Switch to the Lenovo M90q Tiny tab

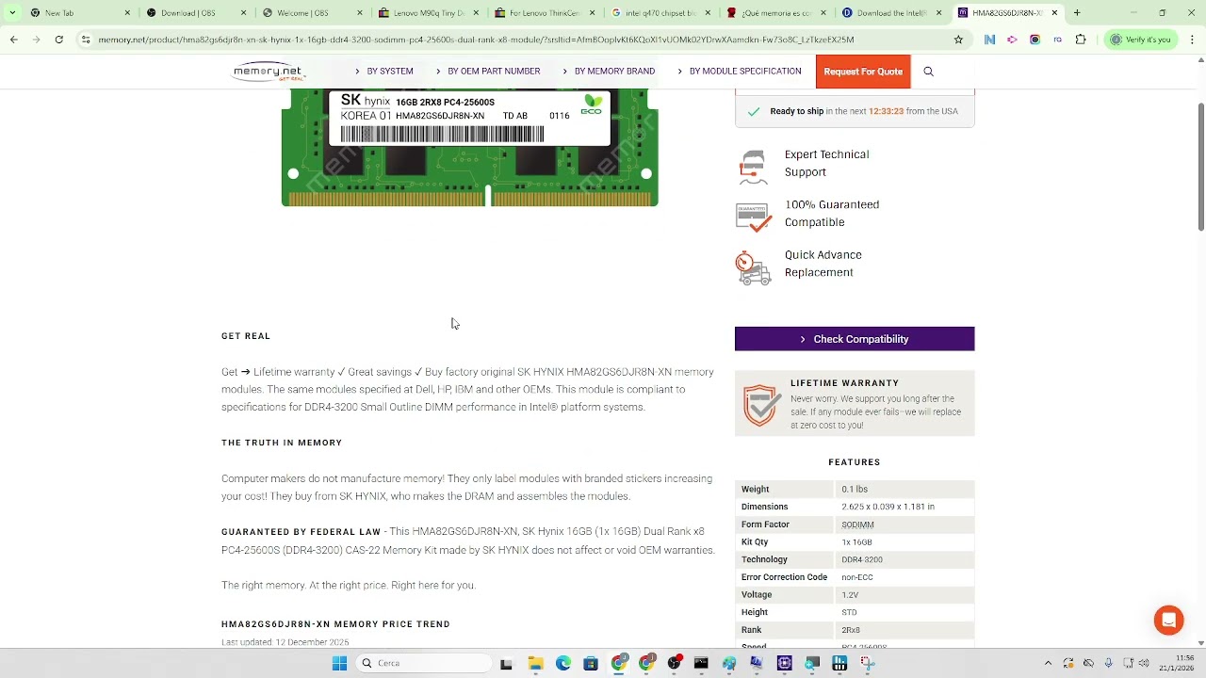coord(428,13)
